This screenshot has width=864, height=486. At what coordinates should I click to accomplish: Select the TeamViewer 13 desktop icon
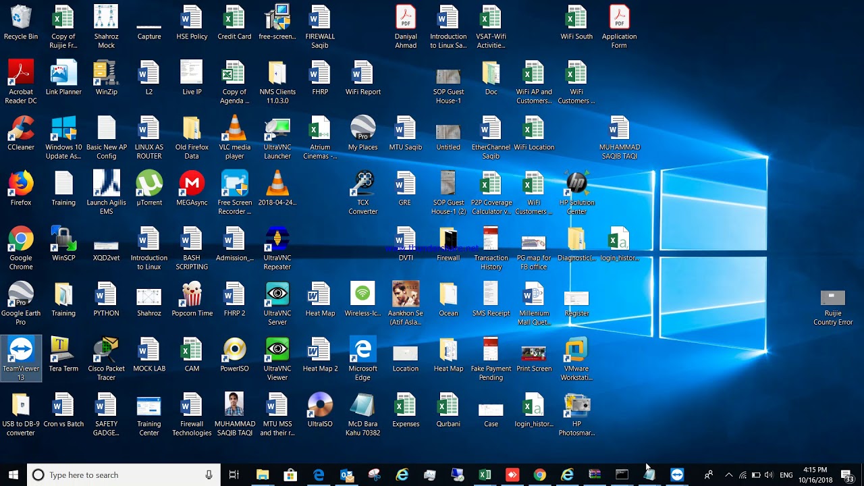[x=21, y=358]
